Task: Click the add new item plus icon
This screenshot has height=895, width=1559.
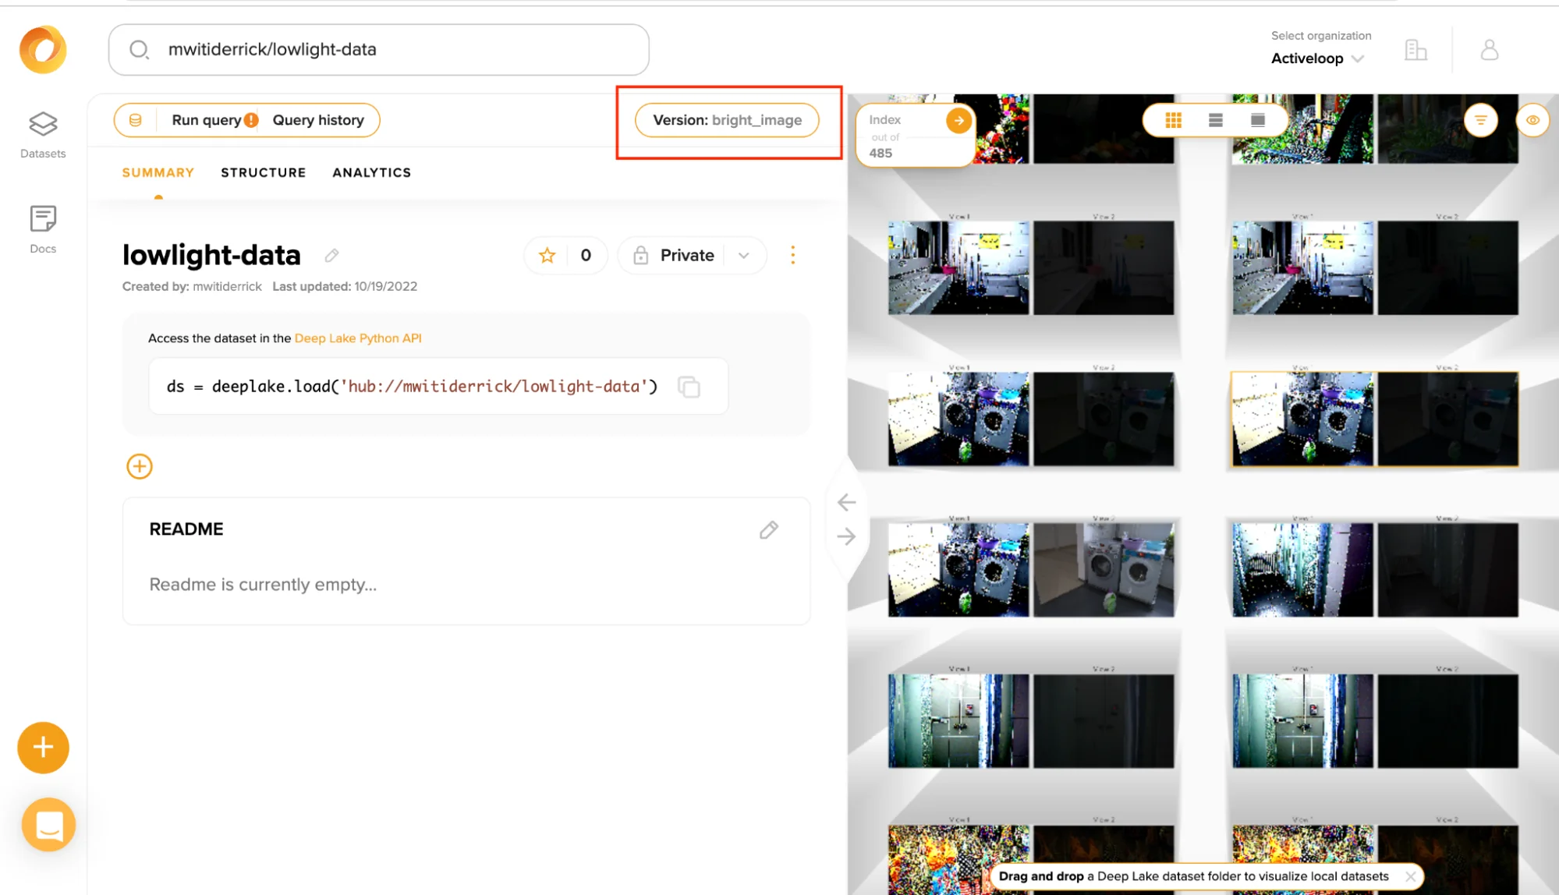Action: [138, 465]
